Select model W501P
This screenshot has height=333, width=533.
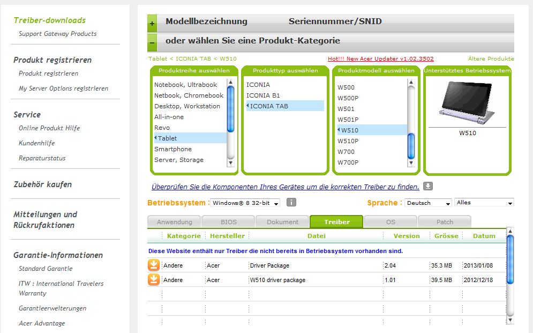pyautogui.click(x=348, y=120)
